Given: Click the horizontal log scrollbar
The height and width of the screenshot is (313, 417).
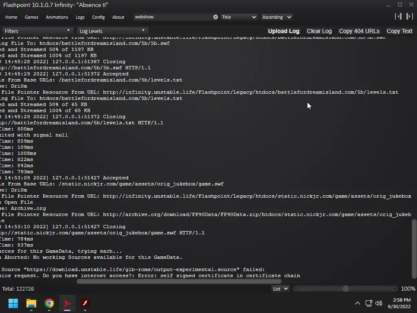Looking at the screenshot, I should (x=179, y=281).
